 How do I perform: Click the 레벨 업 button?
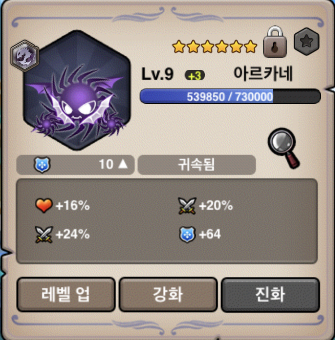(x=66, y=294)
